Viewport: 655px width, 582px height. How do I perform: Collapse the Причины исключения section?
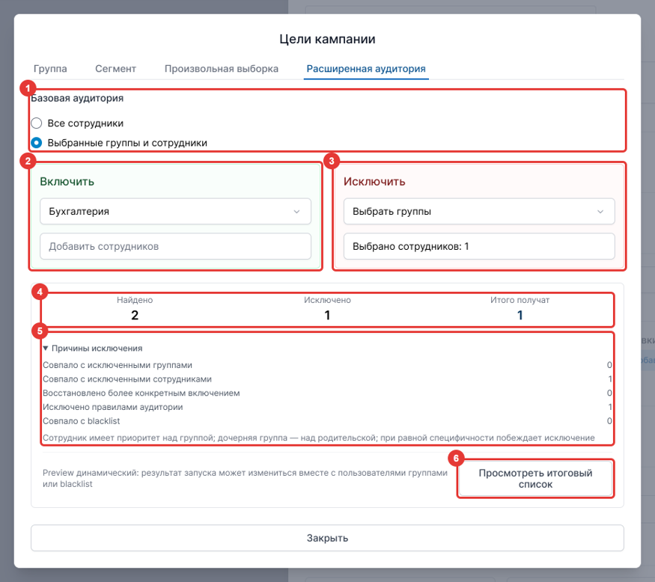click(93, 348)
